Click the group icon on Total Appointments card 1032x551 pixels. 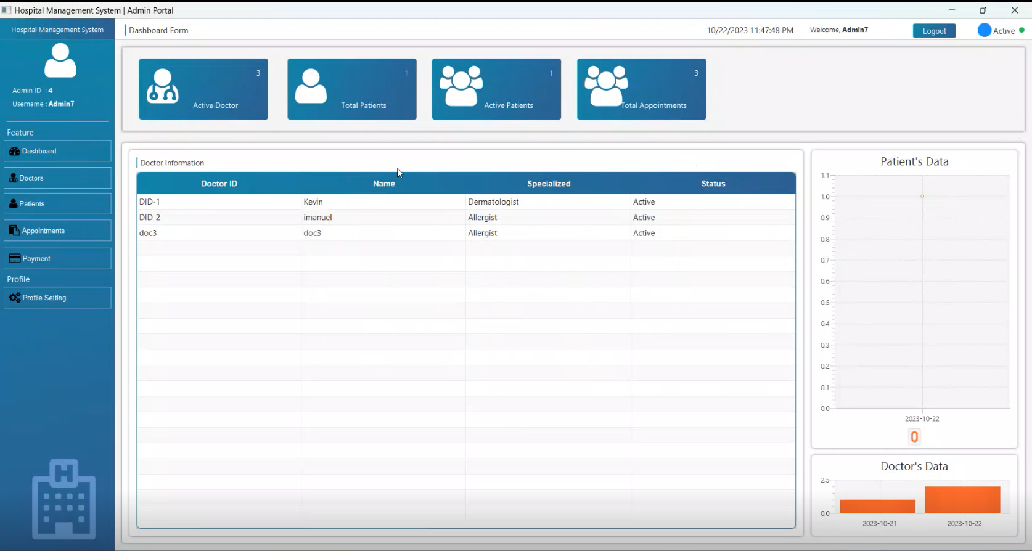tap(606, 86)
